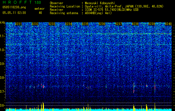Click the meteor count 46
This screenshot has width=175, height=111.
pos(40,13)
